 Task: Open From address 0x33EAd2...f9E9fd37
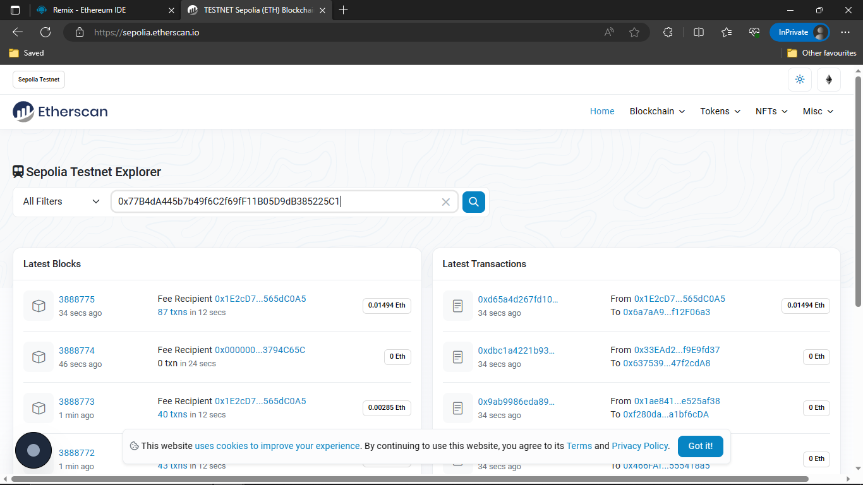[x=677, y=350]
